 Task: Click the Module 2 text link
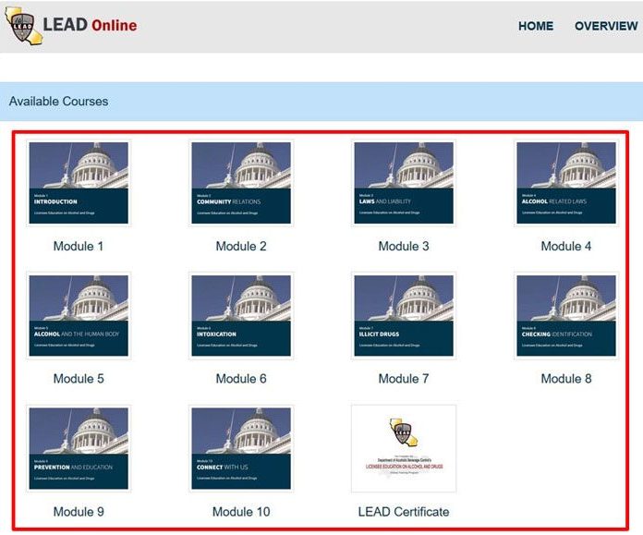[241, 247]
